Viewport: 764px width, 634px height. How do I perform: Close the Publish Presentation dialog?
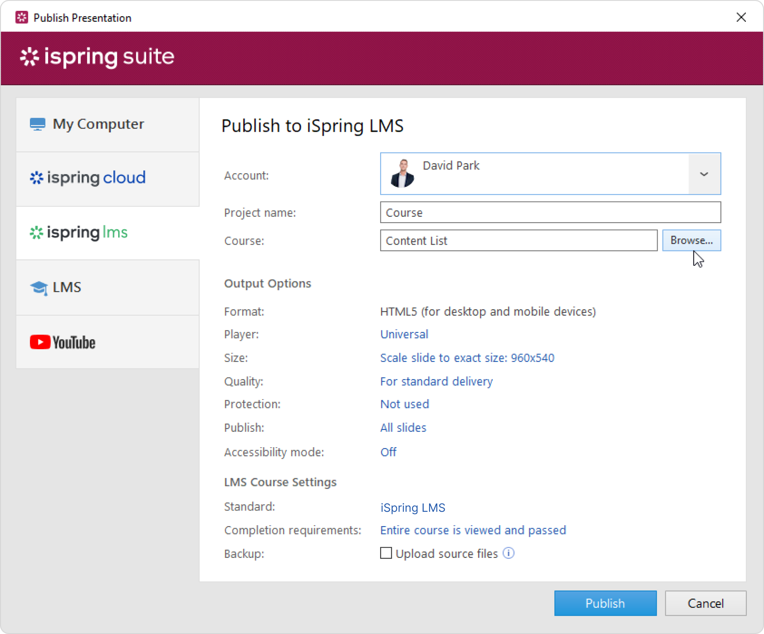pyautogui.click(x=741, y=18)
